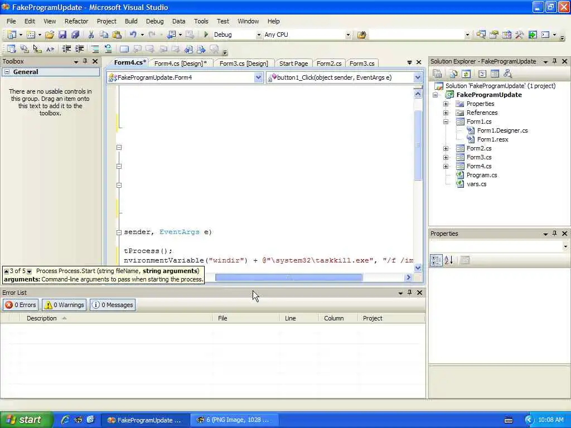The width and height of the screenshot is (571, 428).
Task: Open the Command Window toolbar icon
Action: [x=545, y=35]
